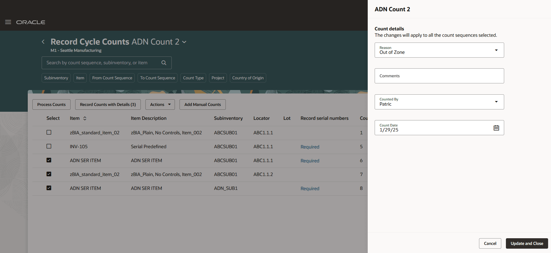Screen dimensions: 551x253
Task: Open the Counted By dropdown
Action: click(496, 102)
